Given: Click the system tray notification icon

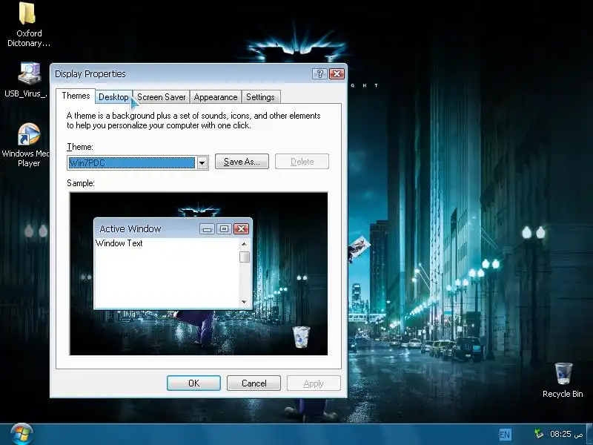Looking at the screenshot, I should [539, 434].
